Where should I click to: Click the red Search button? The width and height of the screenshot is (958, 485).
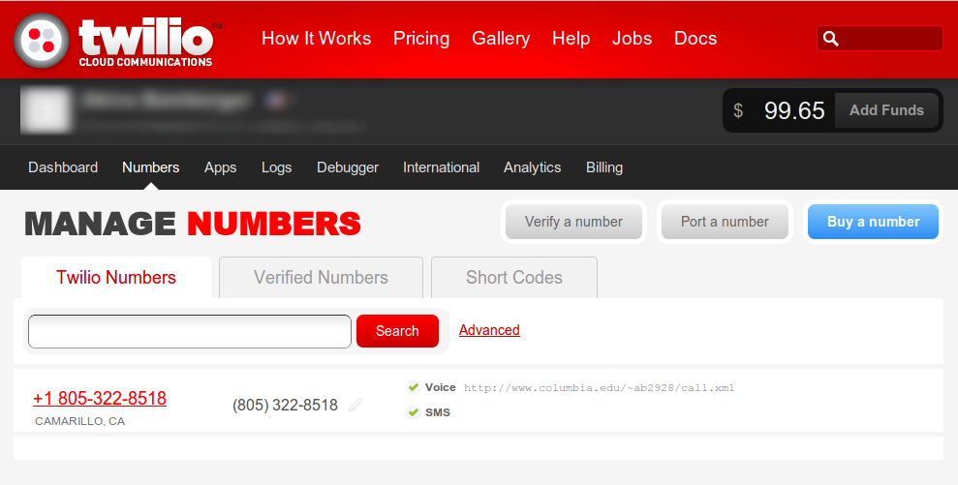point(397,331)
